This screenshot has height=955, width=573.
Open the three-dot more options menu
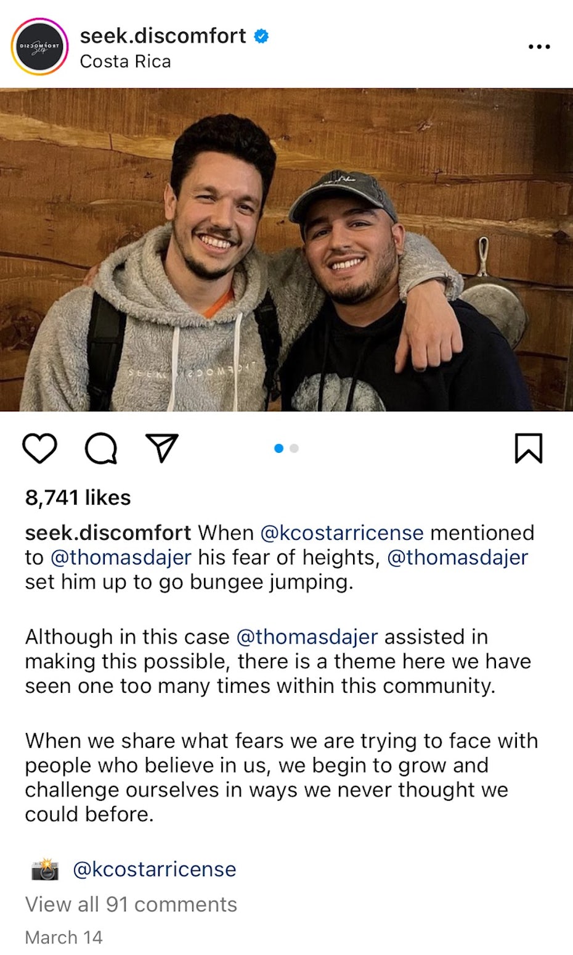(x=539, y=46)
